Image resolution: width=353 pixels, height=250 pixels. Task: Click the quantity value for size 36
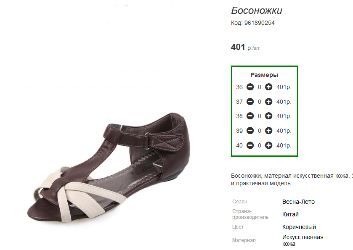(260, 87)
